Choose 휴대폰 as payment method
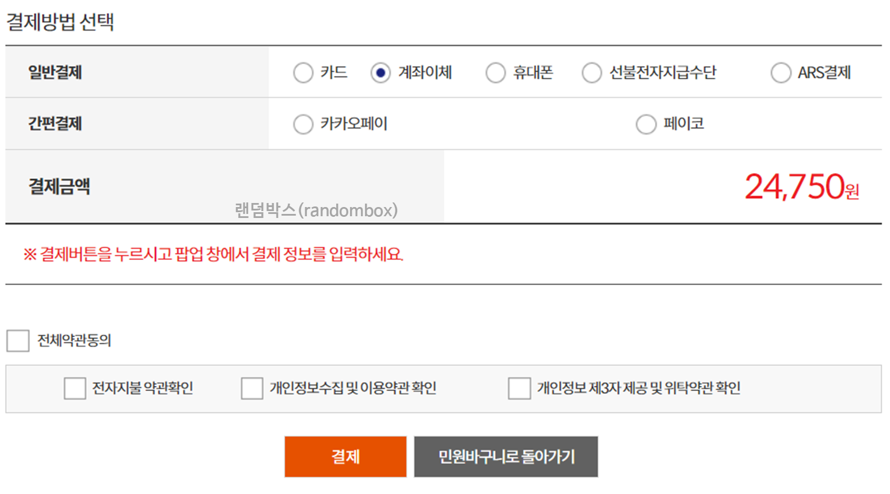This screenshot has width=890, height=494. tap(496, 72)
